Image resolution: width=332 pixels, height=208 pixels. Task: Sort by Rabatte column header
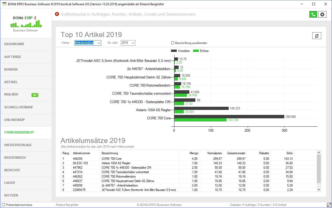tap(259, 153)
